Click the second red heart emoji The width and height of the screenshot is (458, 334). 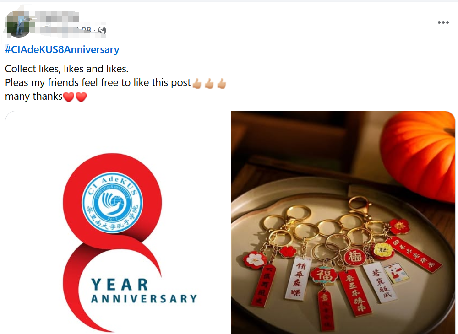click(81, 97)
